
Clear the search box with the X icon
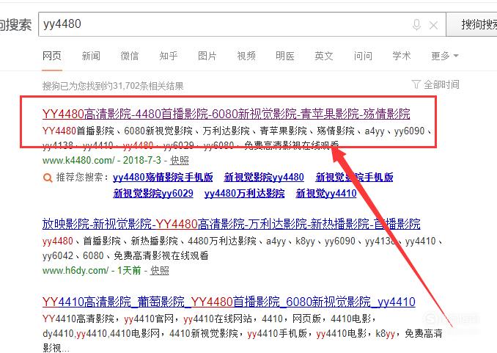point(433,25)
